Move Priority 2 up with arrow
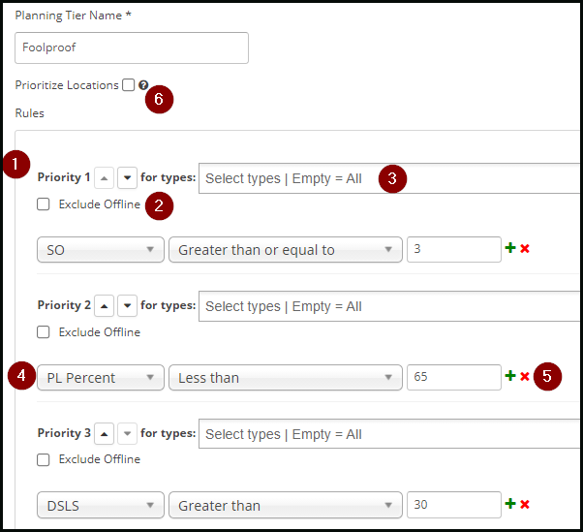This screenshot has height=532, width=583. [x=105, y=306]
